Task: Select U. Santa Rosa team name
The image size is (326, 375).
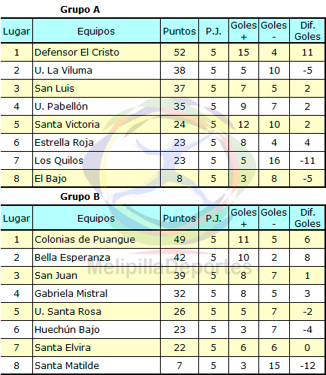Action: 68,311
